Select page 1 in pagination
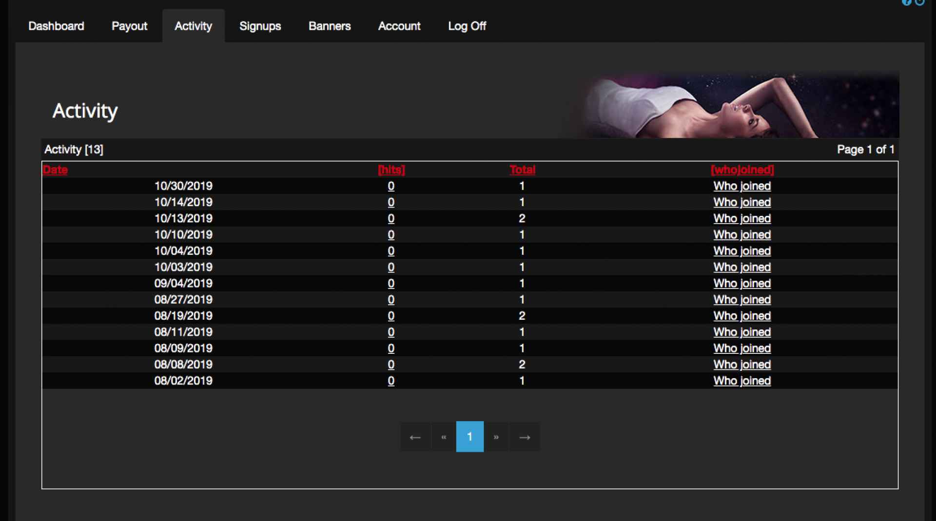This screenshot has height=521, width=936. coord(470,437)
